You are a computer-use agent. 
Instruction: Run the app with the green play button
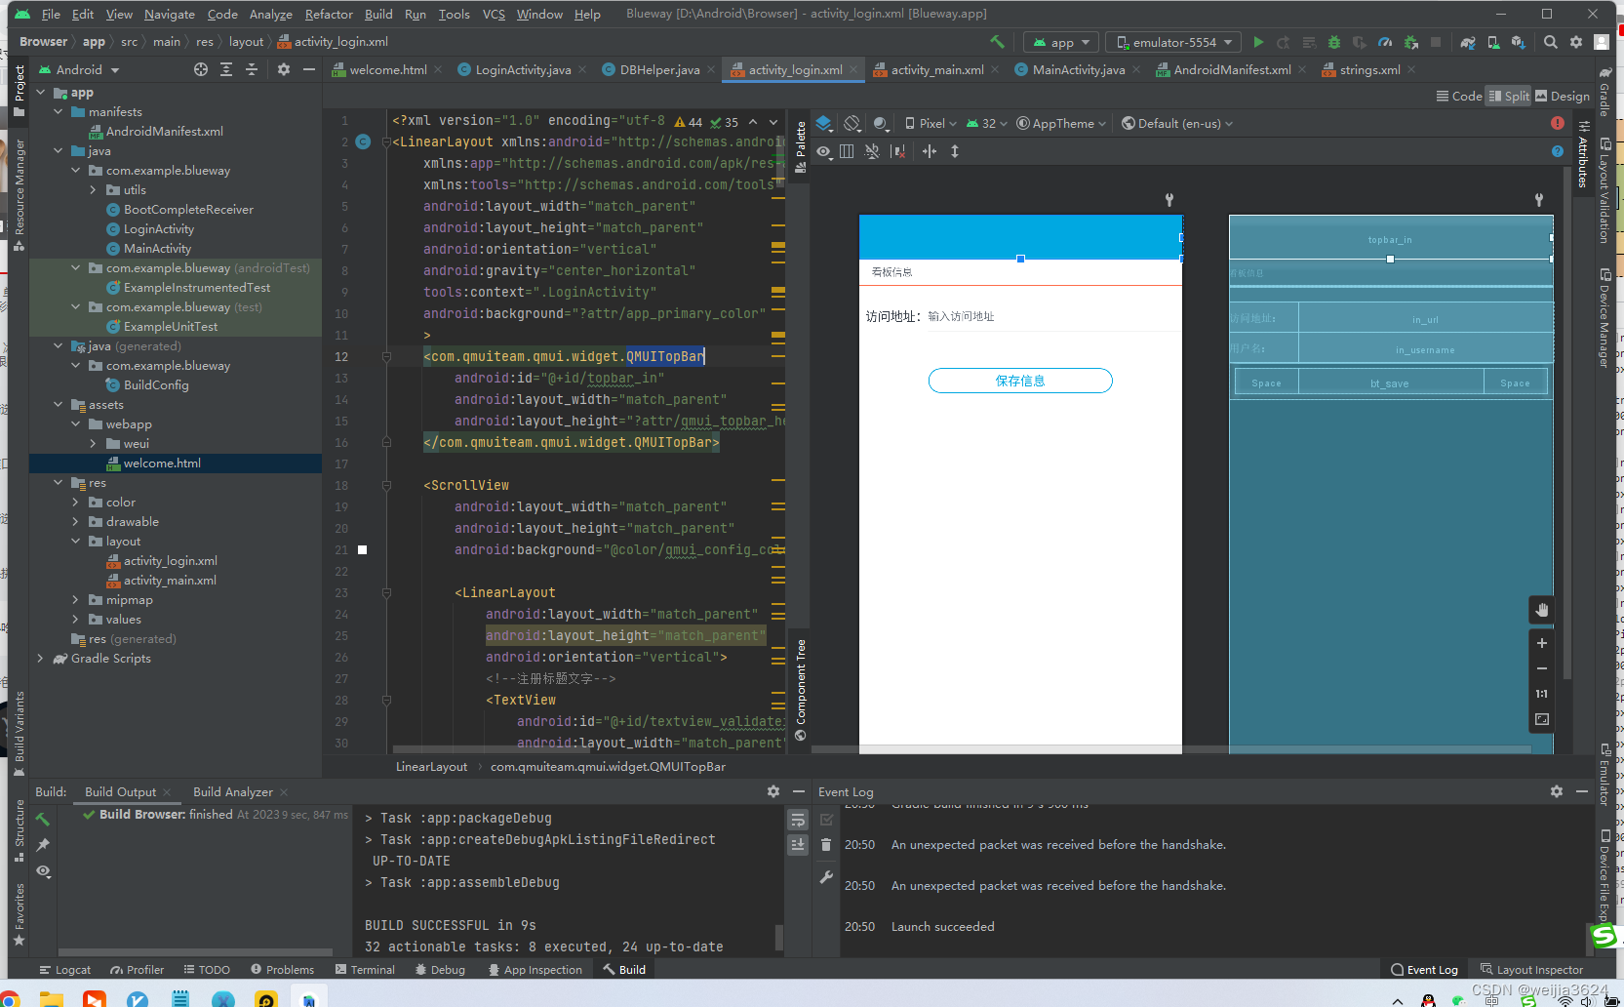click(x=1258, y=42)
